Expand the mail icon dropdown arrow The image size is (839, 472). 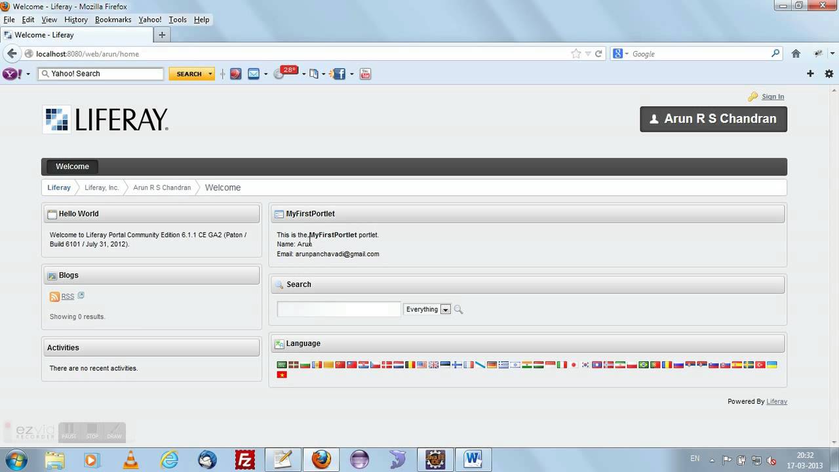click(x=265, y=74)
